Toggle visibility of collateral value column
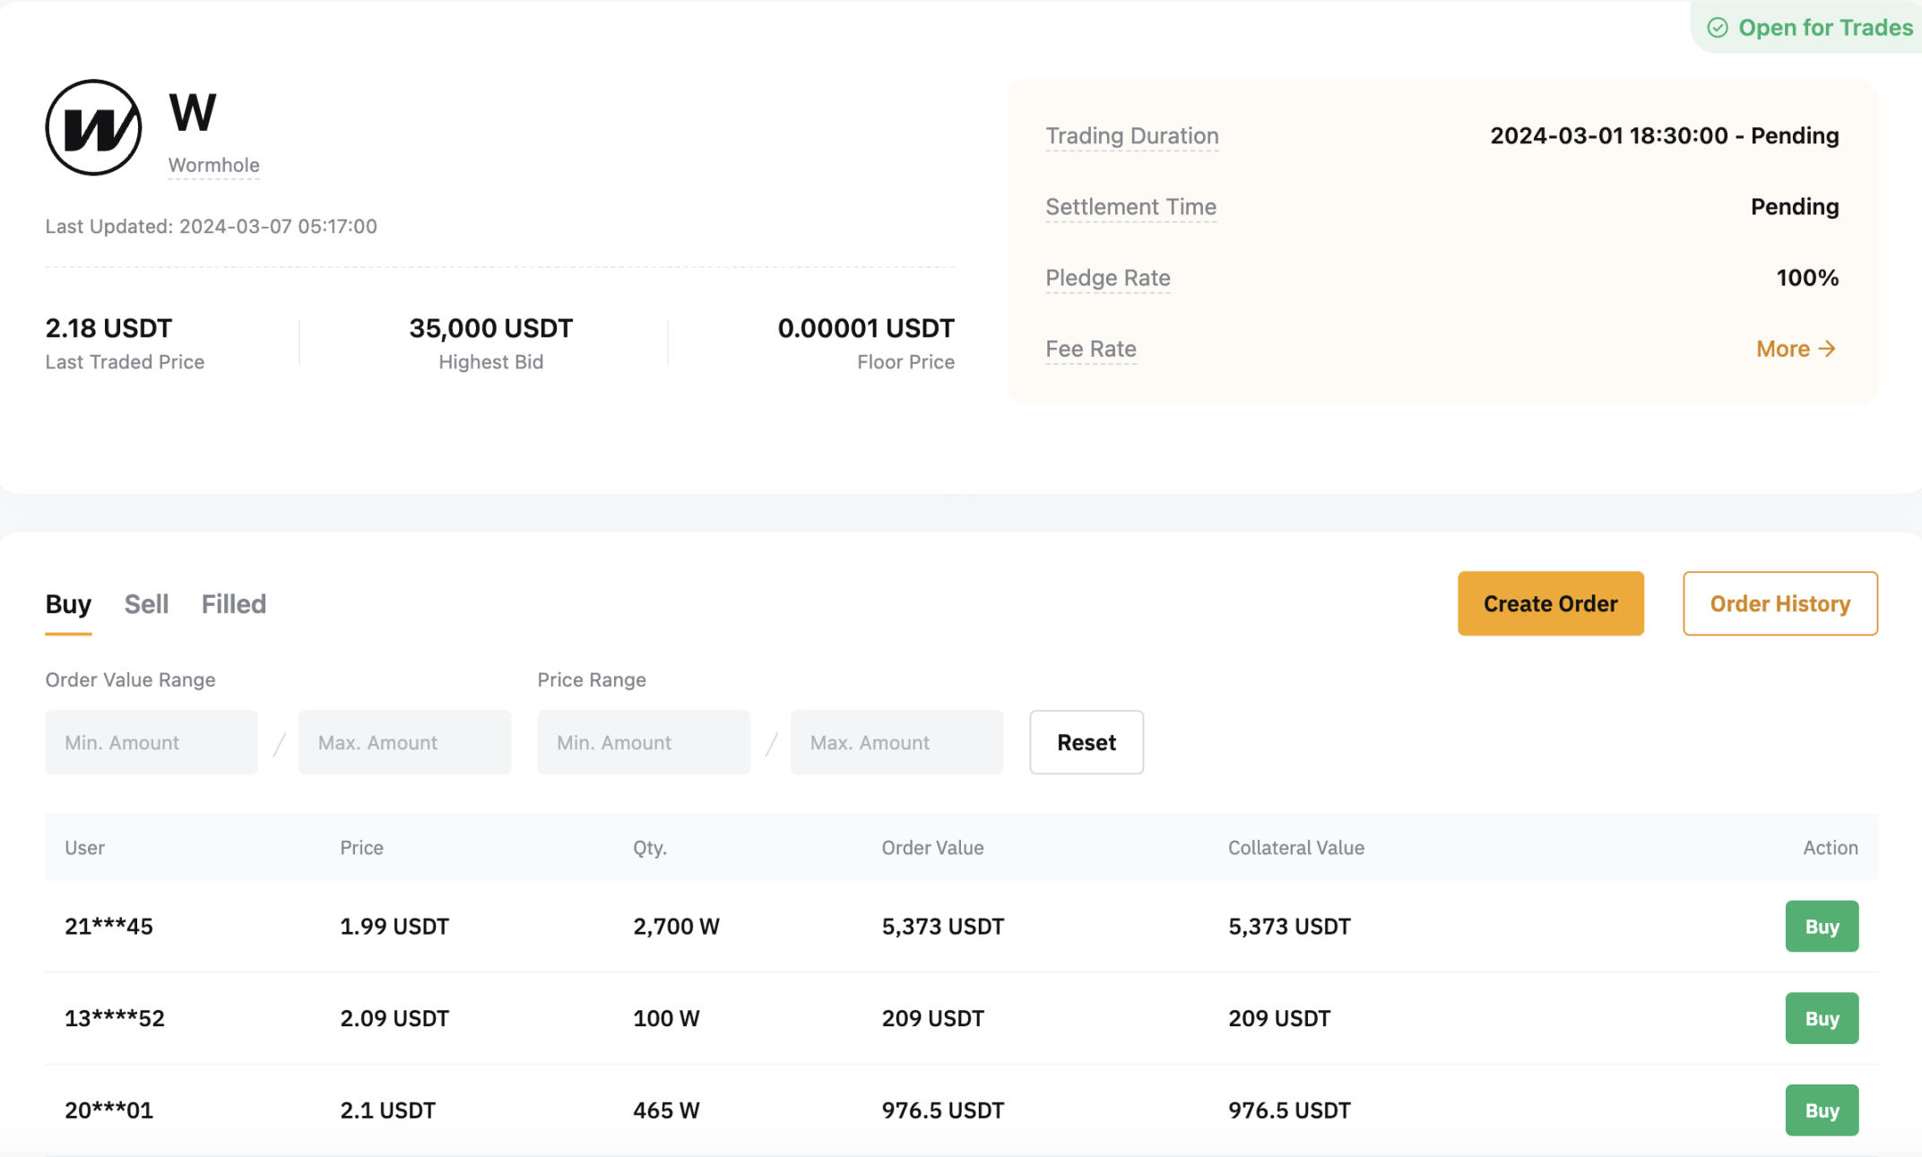The image size is (1922, 1157). pos(1296,847)
